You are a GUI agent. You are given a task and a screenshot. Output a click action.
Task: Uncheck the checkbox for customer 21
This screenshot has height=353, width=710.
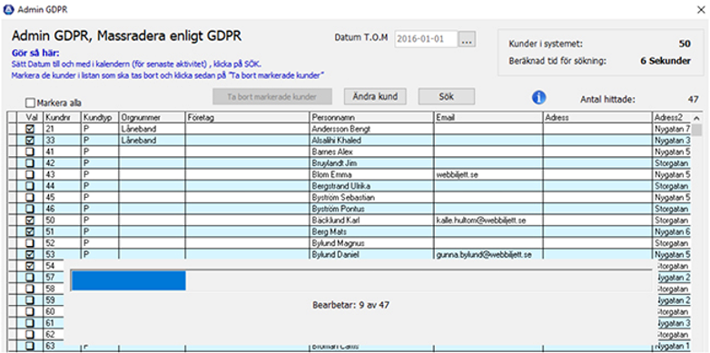click(29, 129)
